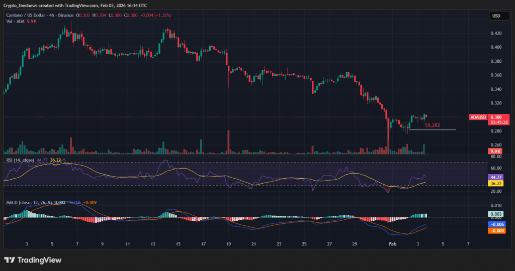Click the 0.400 price axis label
The image size is (515, 271).
point(496,47)
